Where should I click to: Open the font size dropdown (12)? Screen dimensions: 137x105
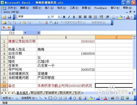[x=59, y=17]
